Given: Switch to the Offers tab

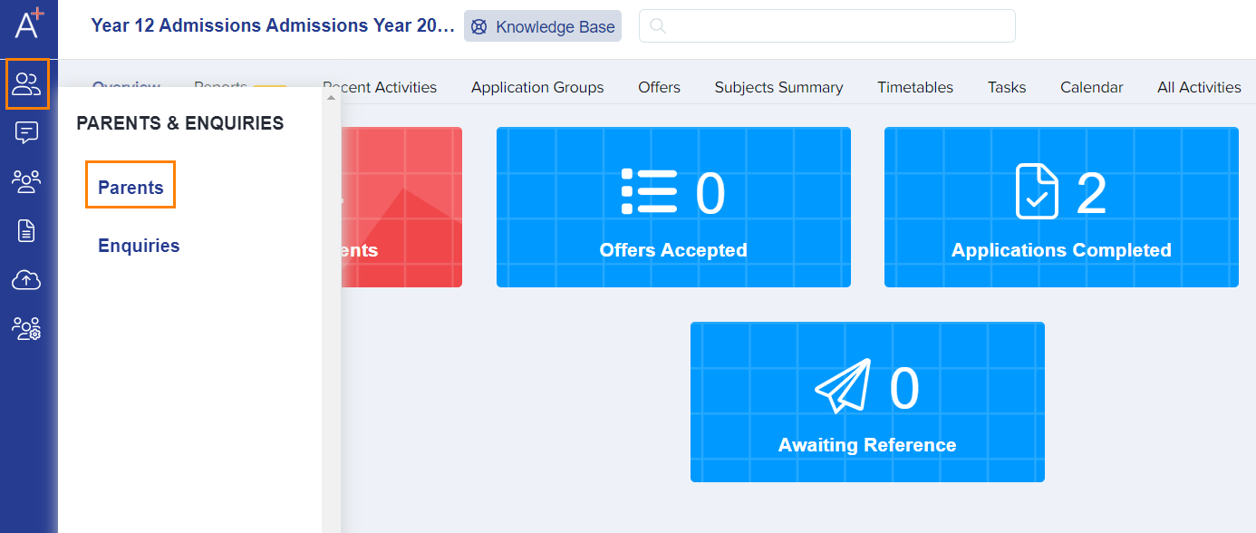Looking at the screenshot, I should coord(659,87).
